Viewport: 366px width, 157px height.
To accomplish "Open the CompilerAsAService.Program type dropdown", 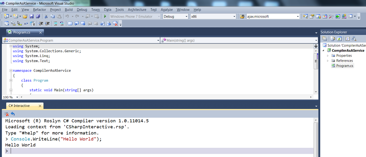I will [158, 41].
